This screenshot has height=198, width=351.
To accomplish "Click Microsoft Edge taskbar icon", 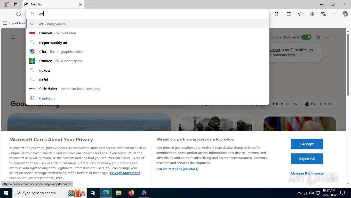I will click(x=106, y=193).
